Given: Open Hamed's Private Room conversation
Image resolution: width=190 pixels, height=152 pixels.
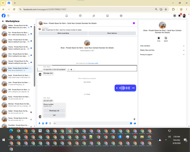Looking at the screenshot, I should [x=17, y=62].
